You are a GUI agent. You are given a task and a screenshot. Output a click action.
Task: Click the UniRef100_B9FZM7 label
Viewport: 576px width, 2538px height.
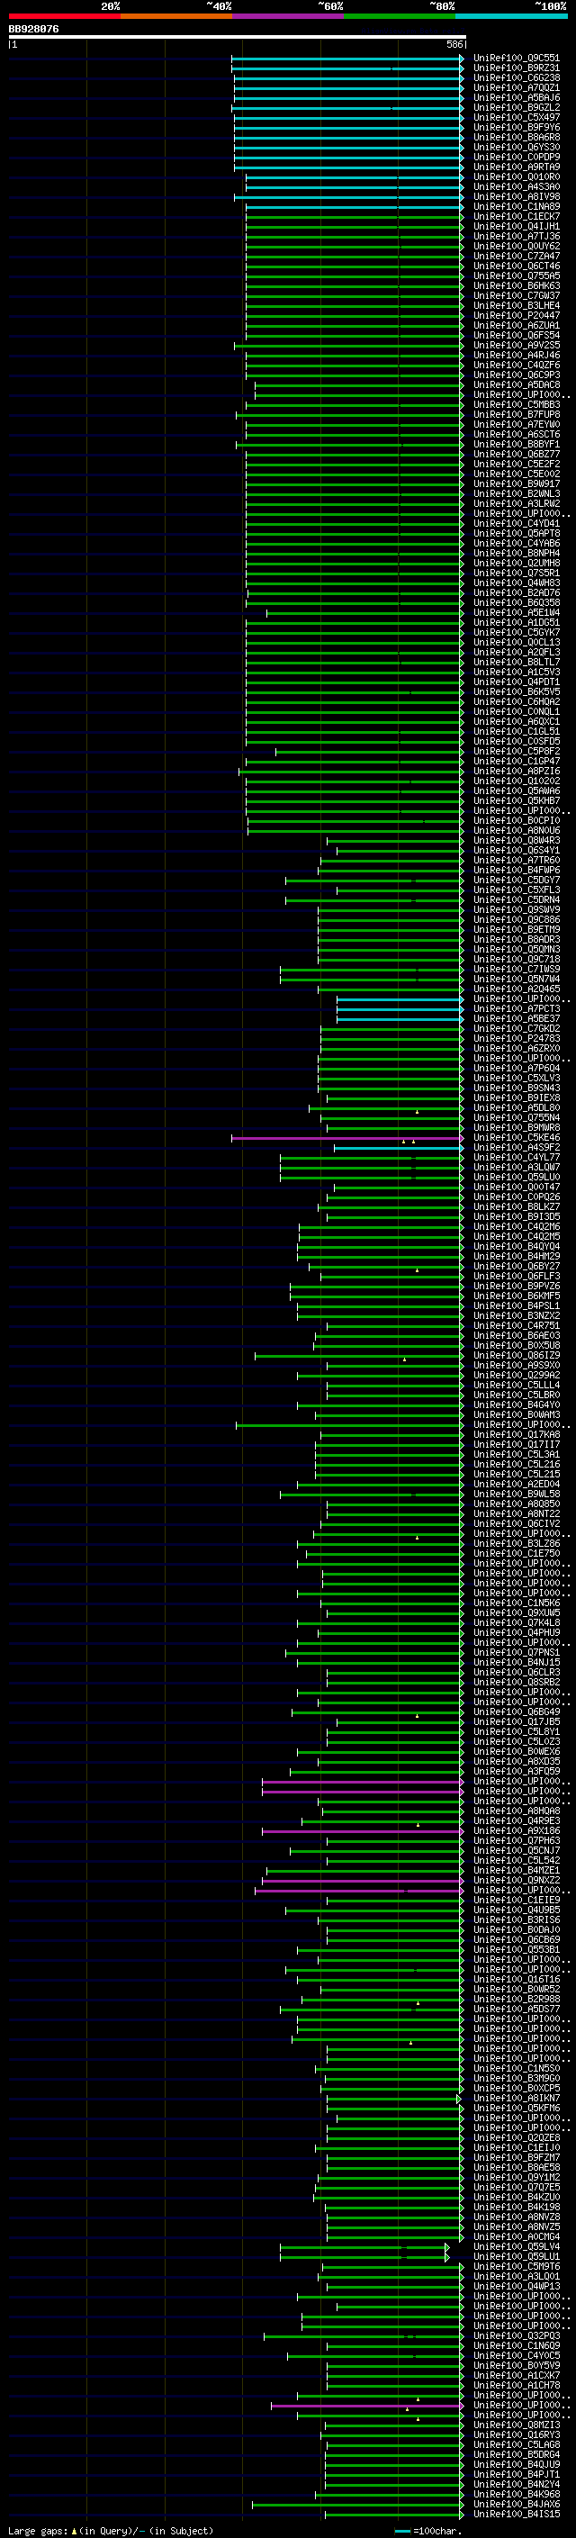[516, 2158]
